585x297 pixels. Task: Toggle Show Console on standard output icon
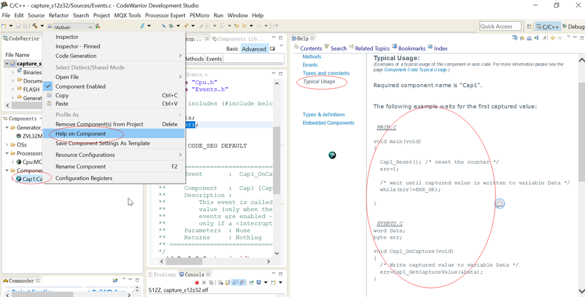point(234,283)
